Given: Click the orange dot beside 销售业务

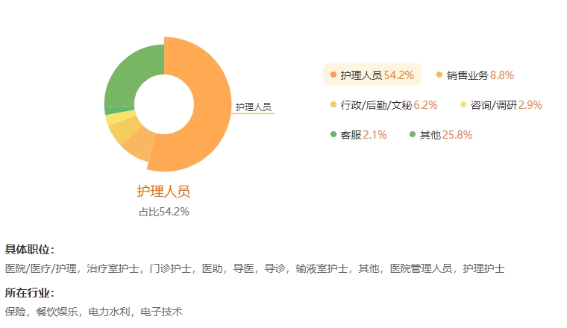Looking at the screenshot, I should pyautogui.click(x=439, y=75).
